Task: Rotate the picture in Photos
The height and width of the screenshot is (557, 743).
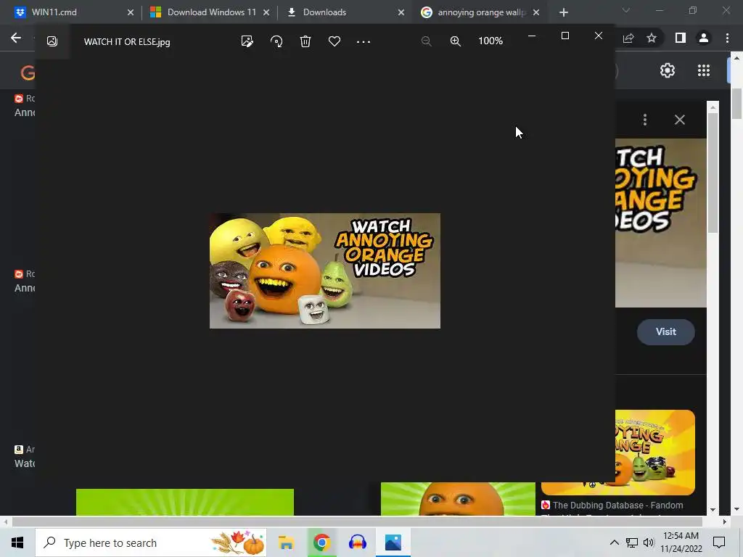Action: tap(276, 41)
